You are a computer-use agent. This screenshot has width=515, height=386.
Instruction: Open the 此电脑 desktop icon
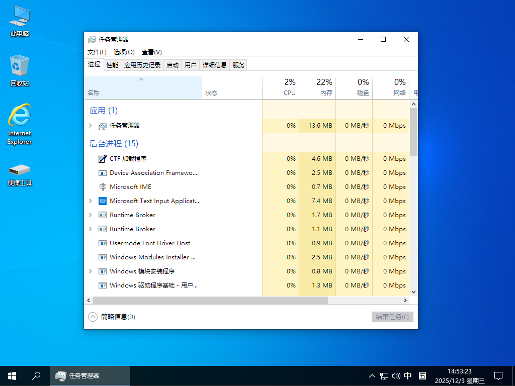(20, 18)
